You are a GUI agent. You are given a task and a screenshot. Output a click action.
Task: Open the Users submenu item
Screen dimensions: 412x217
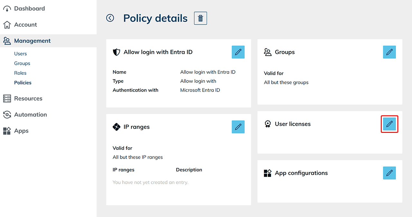(20, 54)
